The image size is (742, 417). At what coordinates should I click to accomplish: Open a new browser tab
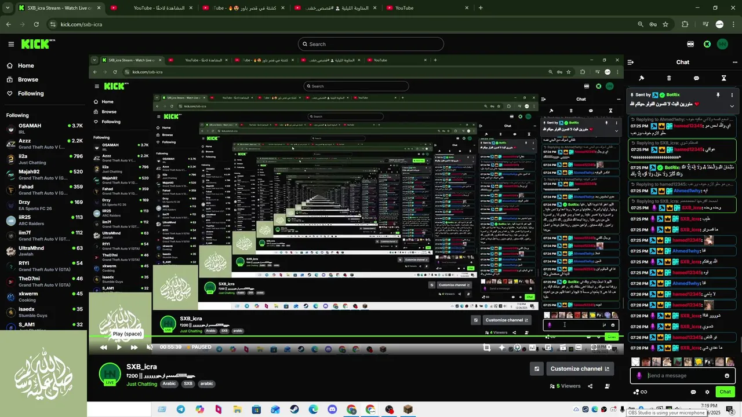point(480,8)
